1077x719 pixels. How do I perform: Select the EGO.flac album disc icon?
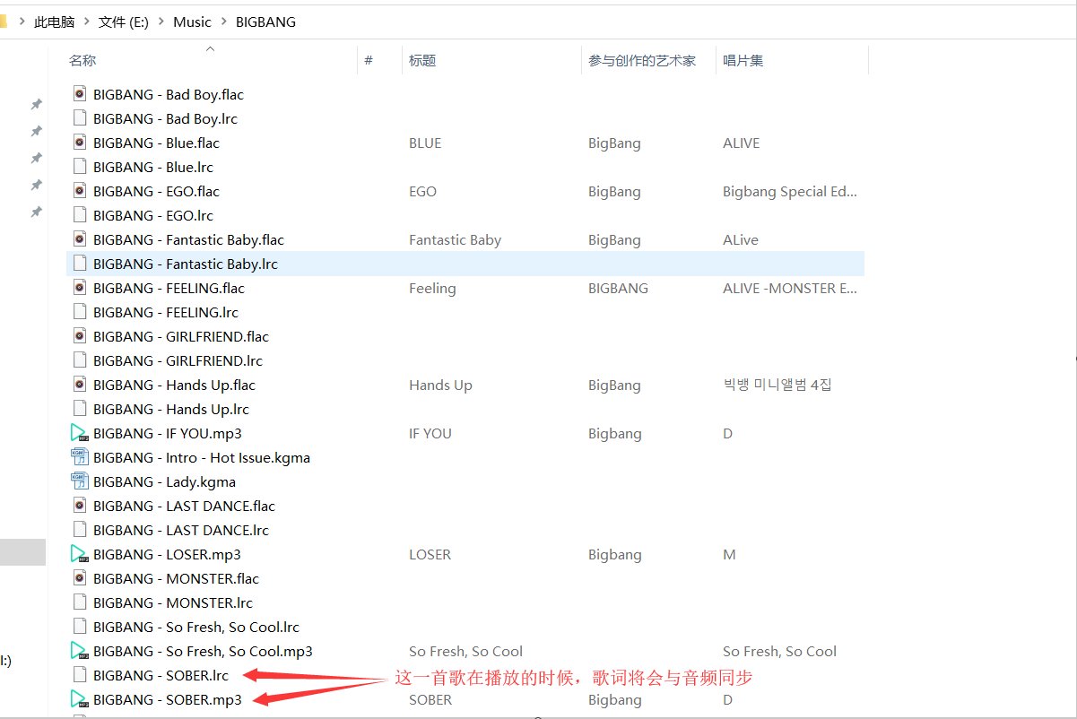tap(79, 191)
